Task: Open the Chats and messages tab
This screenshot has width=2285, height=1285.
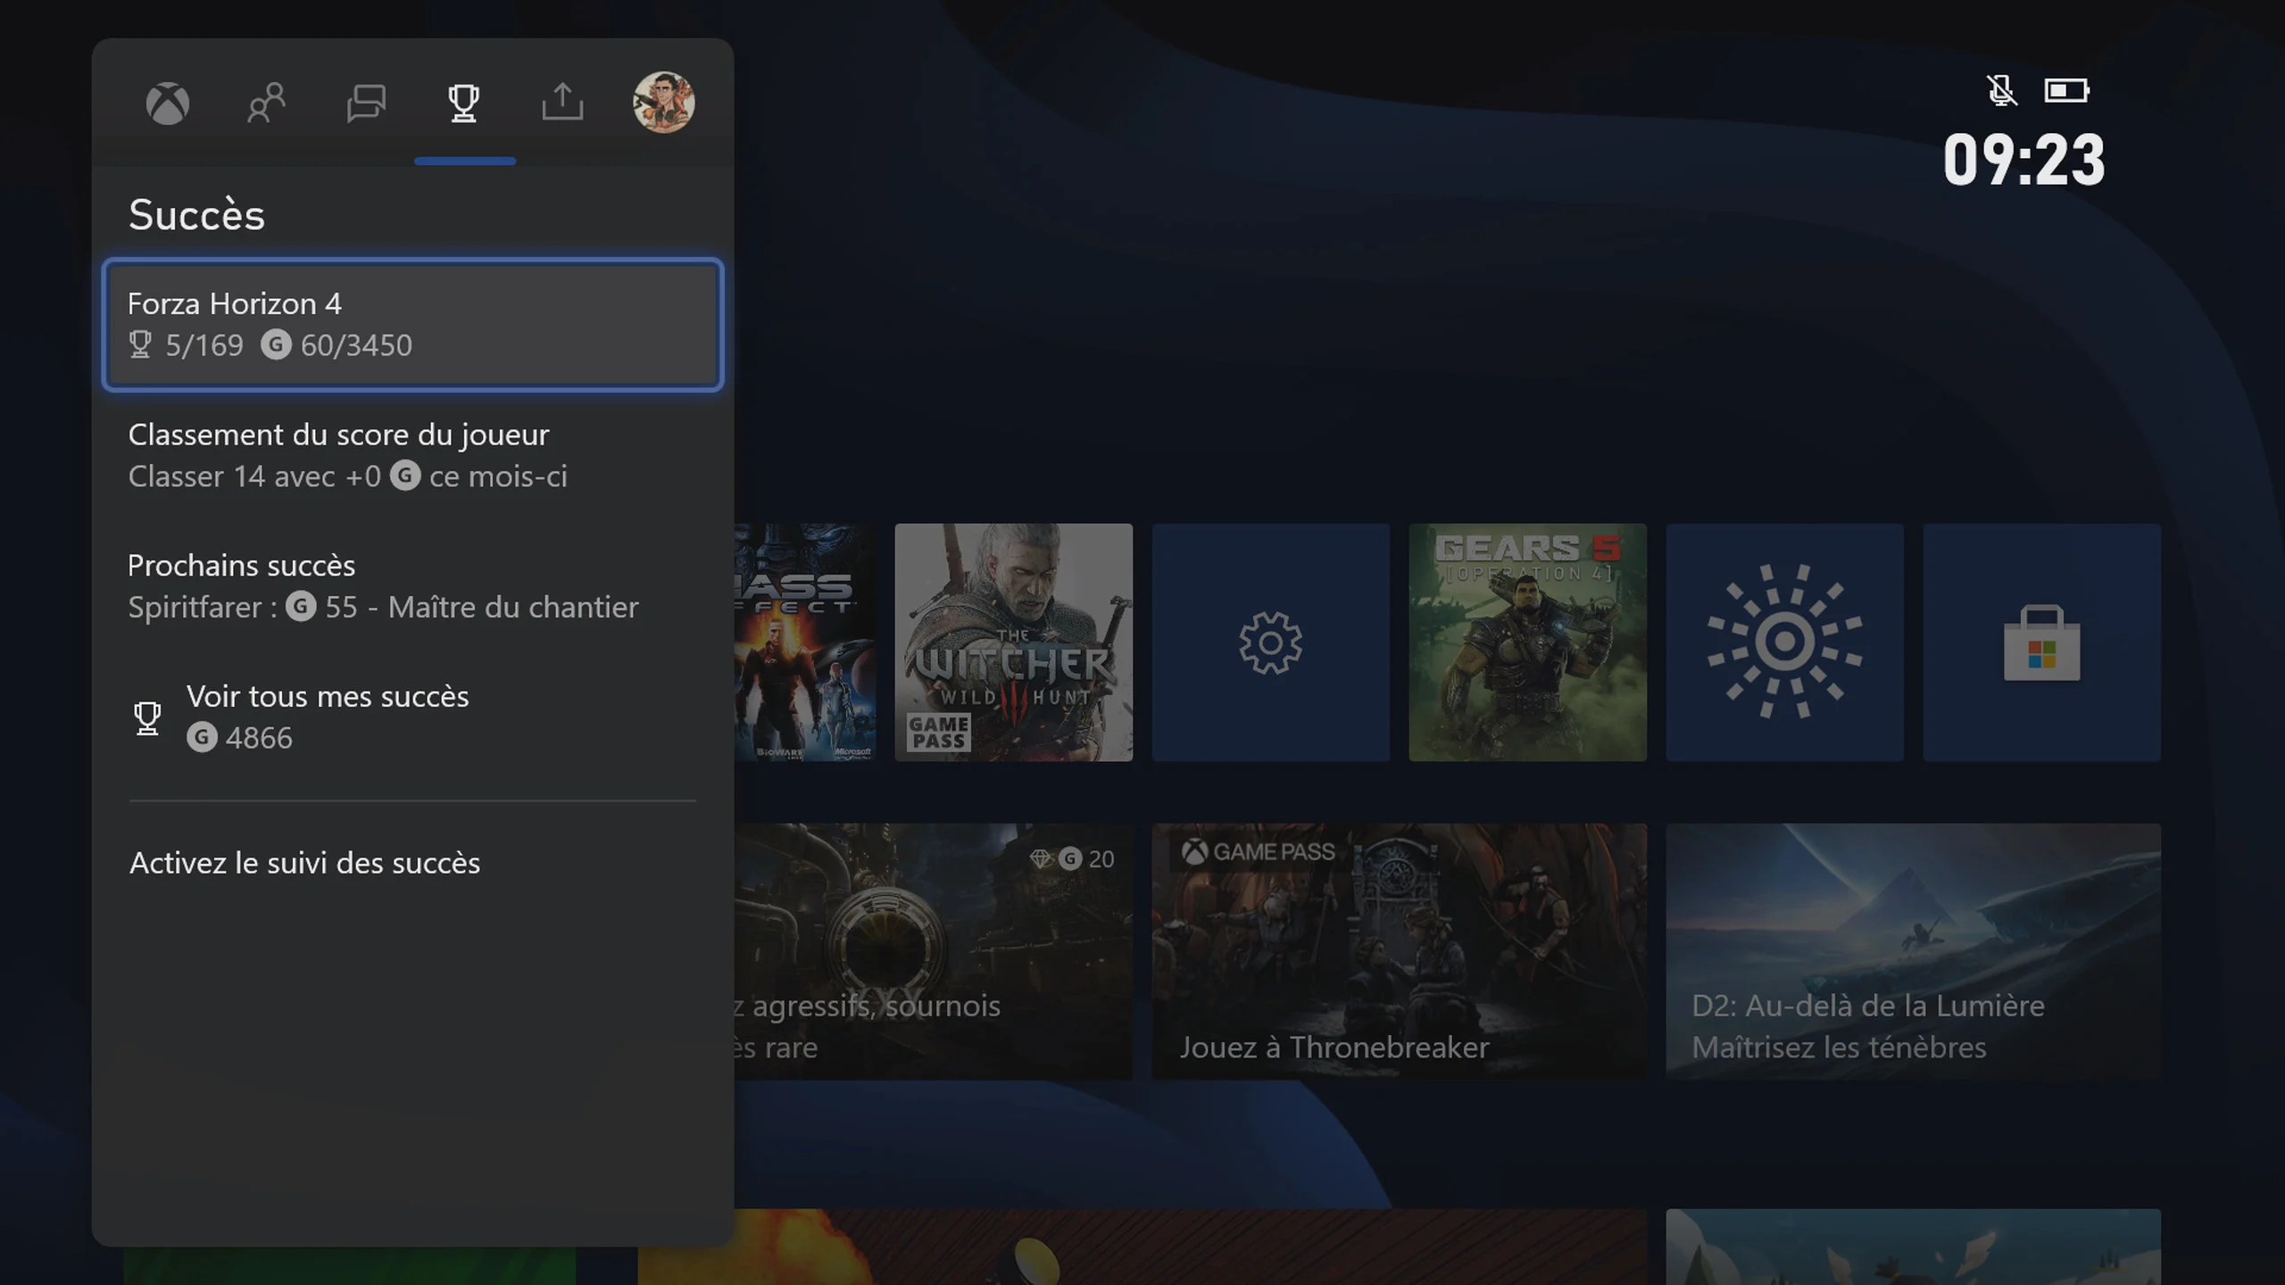Action: pyautogui.click(x=366, y=104)
